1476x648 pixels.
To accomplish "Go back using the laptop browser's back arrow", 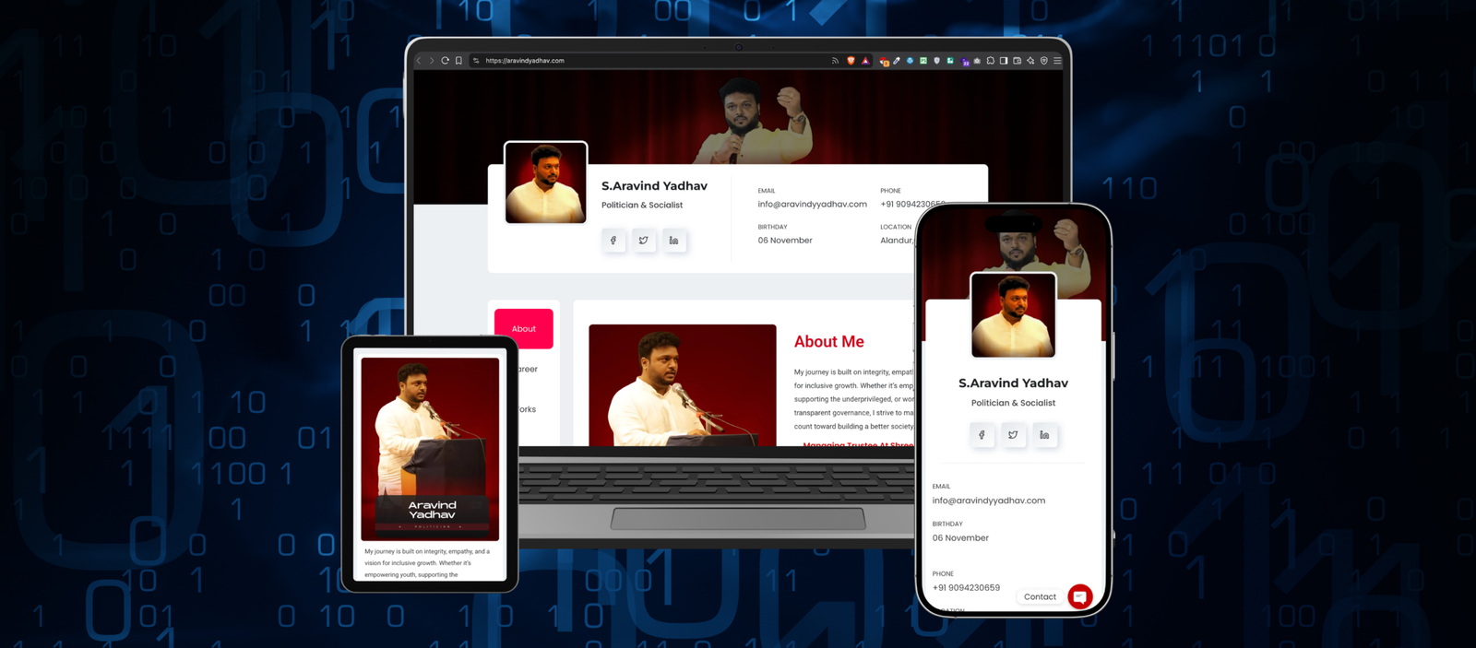I will point(418,61).
